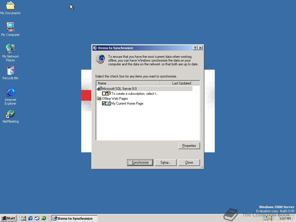Click the synchronize icon beside description text
296x222 pixels.
(100, 59)
